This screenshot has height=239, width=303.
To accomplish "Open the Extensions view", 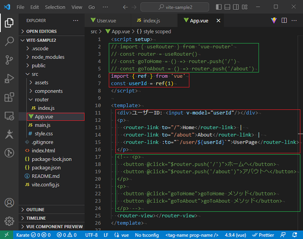I will (9, 97).
